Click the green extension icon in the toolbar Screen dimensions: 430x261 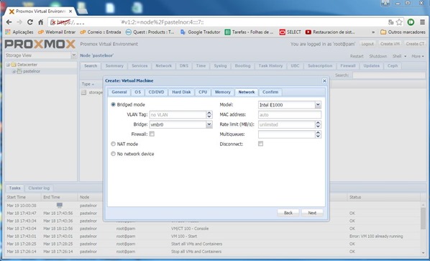coord(411,22)
